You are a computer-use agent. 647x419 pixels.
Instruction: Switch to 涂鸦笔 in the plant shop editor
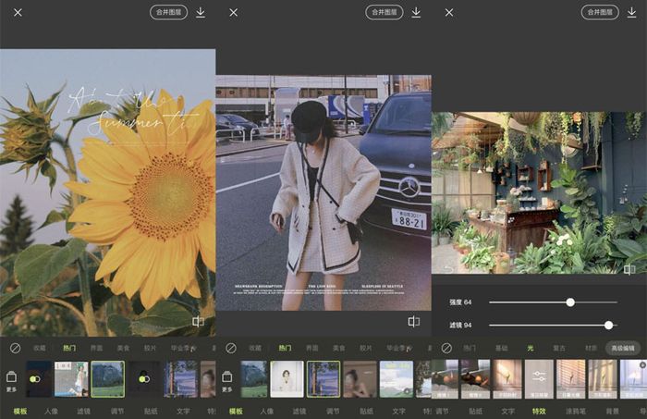(x=575, y=411)
